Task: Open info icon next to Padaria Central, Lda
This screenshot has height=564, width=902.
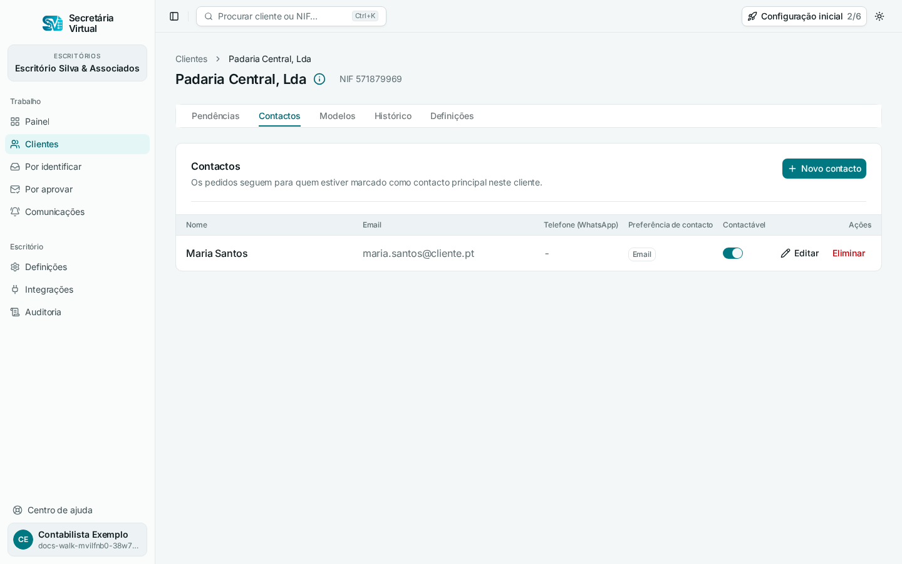Action: tap(319, 79)
